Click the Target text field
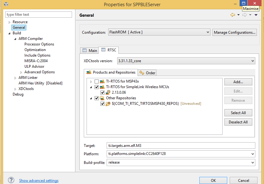 181,146
